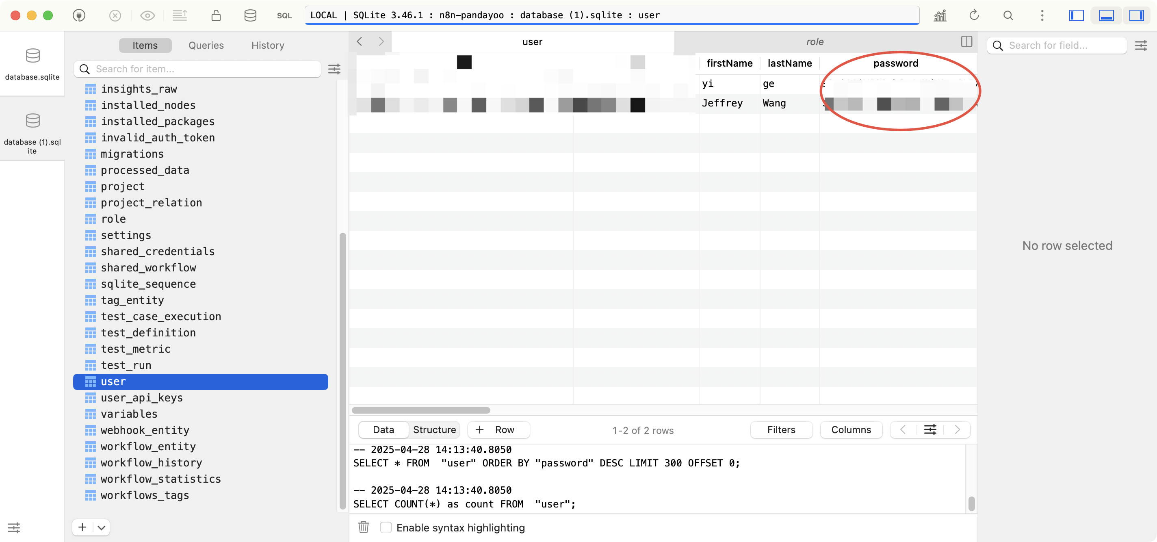Open the user_api_keys table
1157x542 pixels.
point(200,397)
